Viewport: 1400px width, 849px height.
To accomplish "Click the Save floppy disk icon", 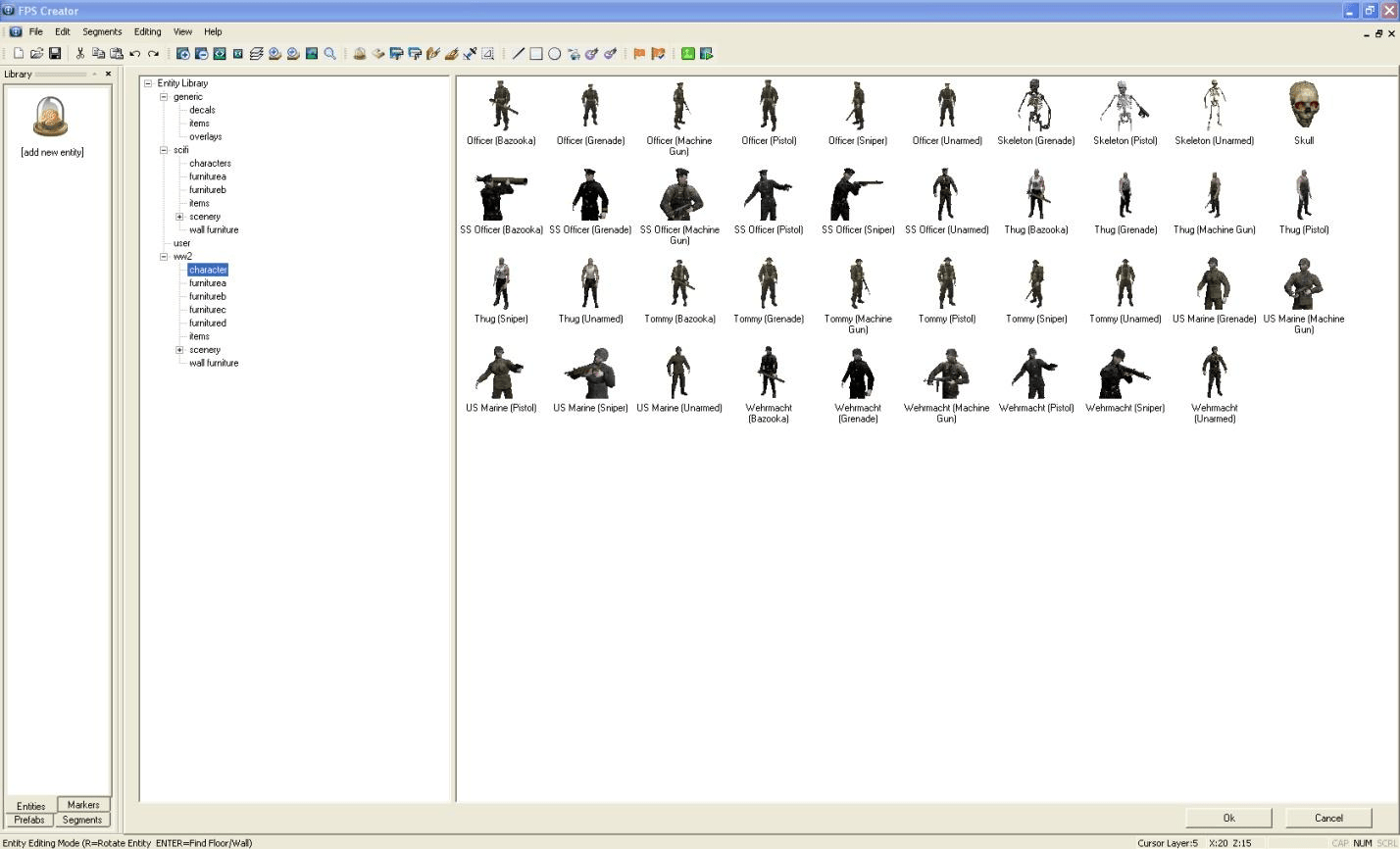I will (55, 54).
